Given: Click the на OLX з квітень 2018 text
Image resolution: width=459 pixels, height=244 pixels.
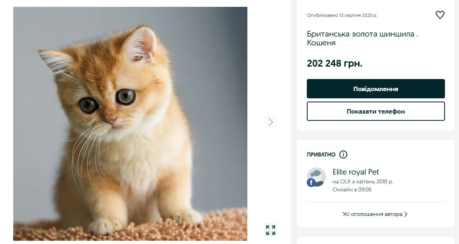Looking at the screenshot, I should coord(363,182).
